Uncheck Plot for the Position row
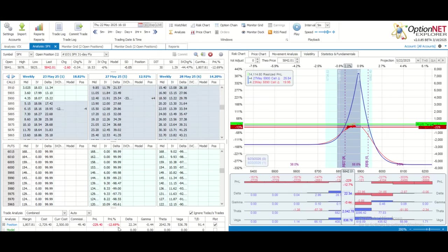 215,225
